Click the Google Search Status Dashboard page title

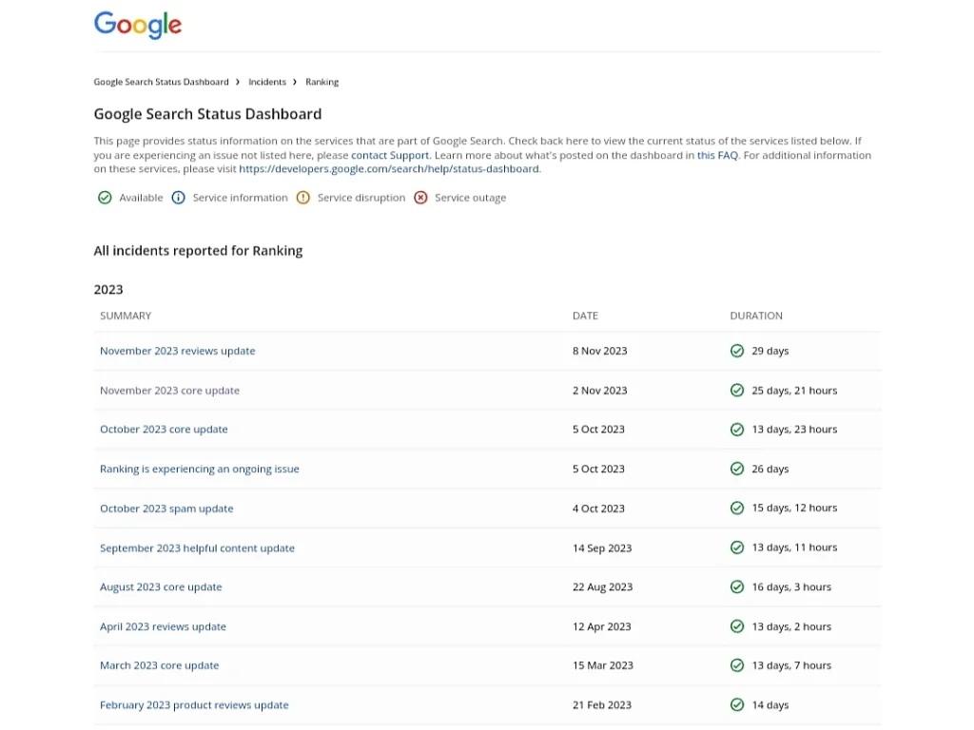tap(207, 114)
